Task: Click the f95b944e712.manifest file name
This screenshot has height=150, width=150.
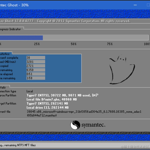Action: click(x=42, y=115)
